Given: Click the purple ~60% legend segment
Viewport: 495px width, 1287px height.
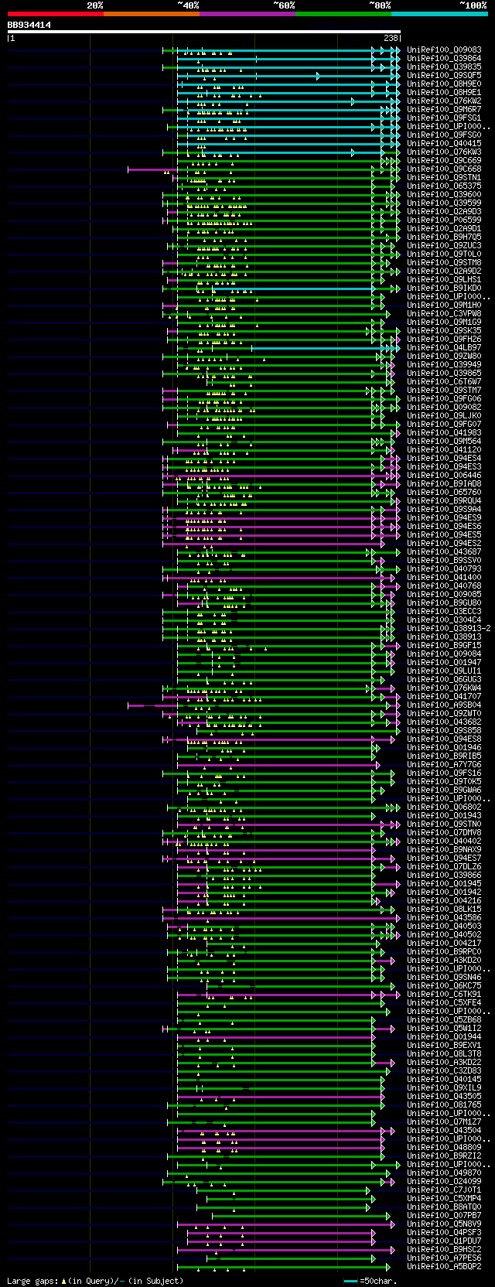Looking at the screenshot, I should tap(247, 14).
